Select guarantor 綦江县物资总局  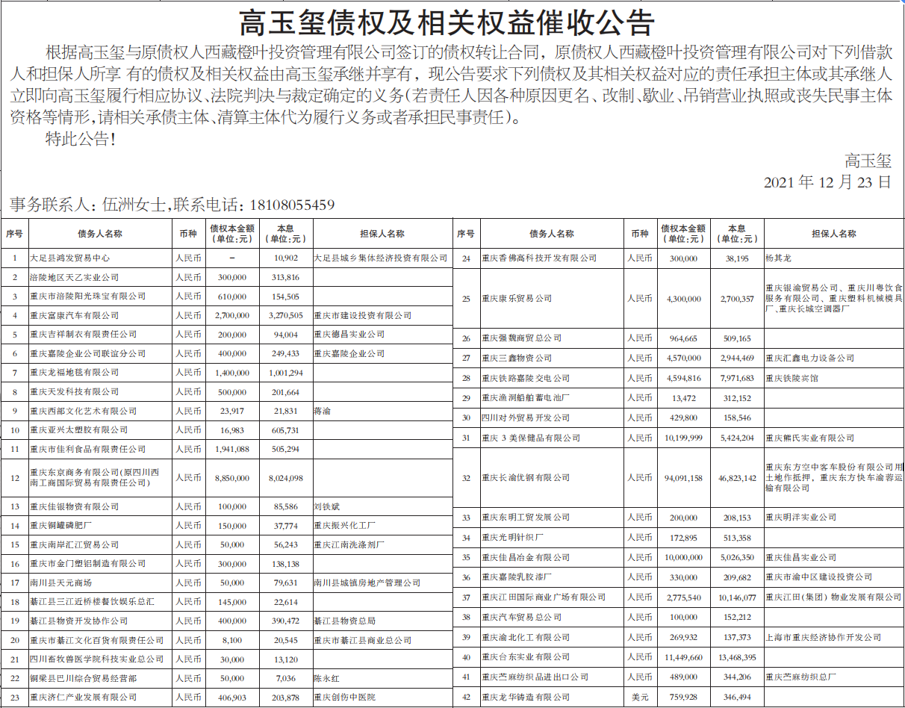pos(345,621)
